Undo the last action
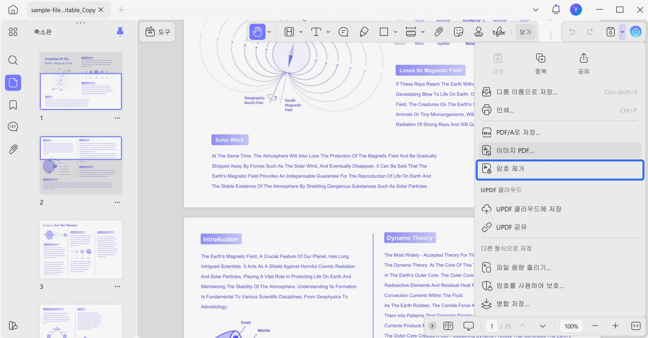This screenshot has height=338, width=648. click(572, 32)
